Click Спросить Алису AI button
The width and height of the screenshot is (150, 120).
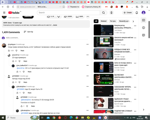click(91, 7)
